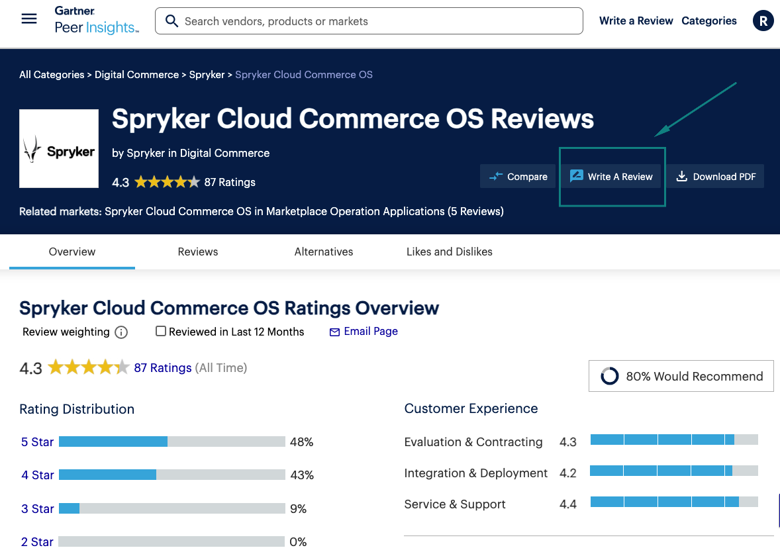This screenshot has width=780, height=558.
Task: Click the Download PDF arrow icon
Action: 682,177
